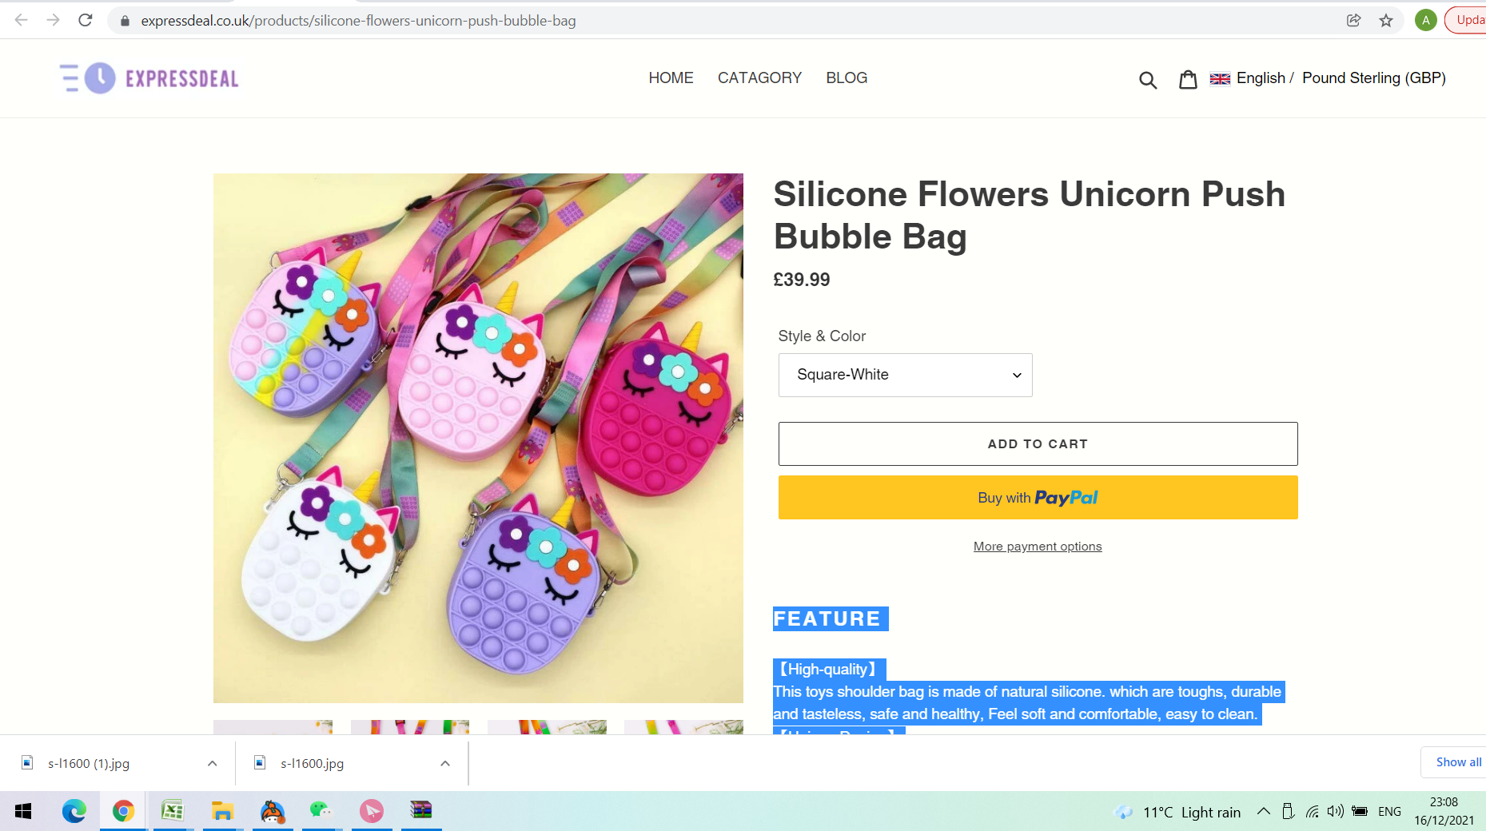Click More payment options link
The image size is (1486, 831).
pyautogui.click(x=1038, y=547)
